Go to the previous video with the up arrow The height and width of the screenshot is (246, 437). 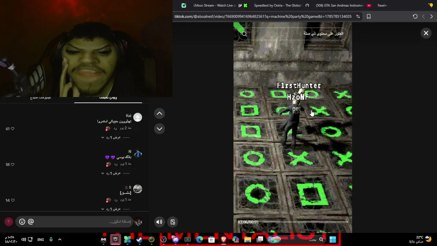[x=159, y=113]
